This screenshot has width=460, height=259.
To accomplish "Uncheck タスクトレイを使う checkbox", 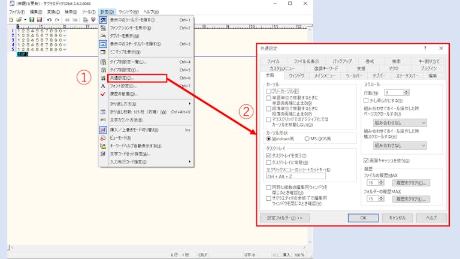I will tap(268, 156).
